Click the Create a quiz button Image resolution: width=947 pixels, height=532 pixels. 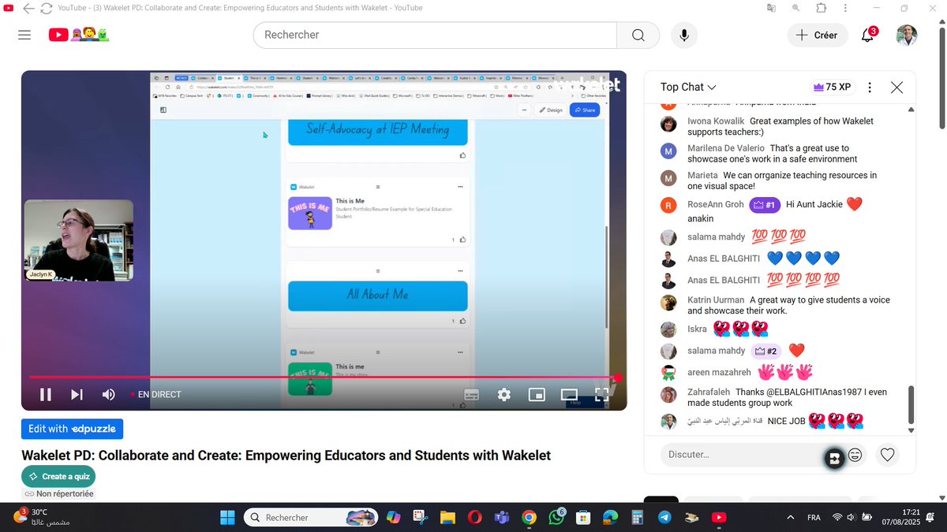[58, 476]
